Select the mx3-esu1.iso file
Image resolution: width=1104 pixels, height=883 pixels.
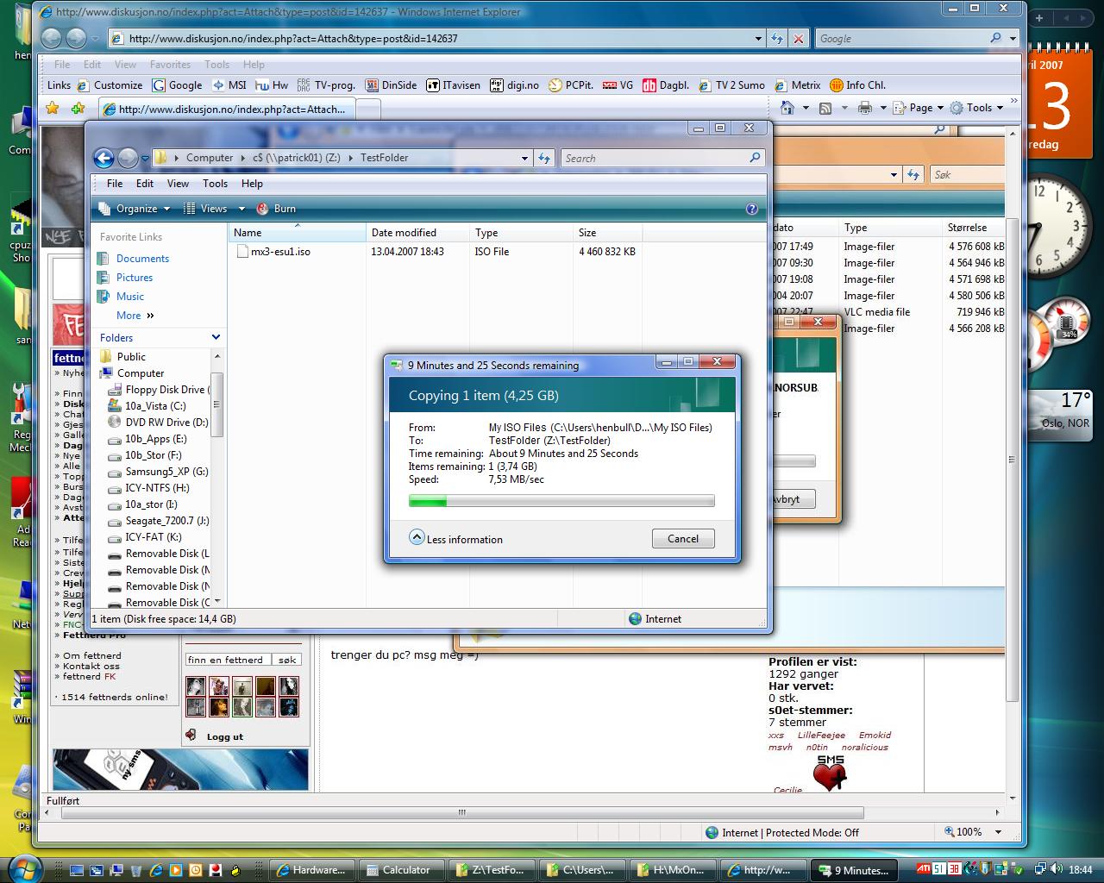click(279, 252)
